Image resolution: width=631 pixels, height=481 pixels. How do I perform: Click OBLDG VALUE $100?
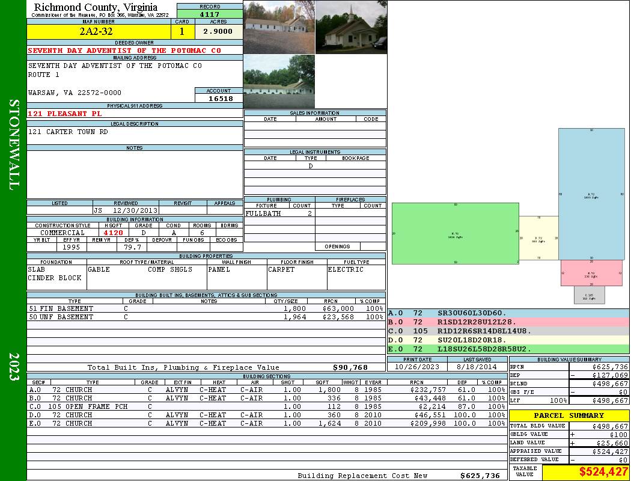[x=618, y=434]
